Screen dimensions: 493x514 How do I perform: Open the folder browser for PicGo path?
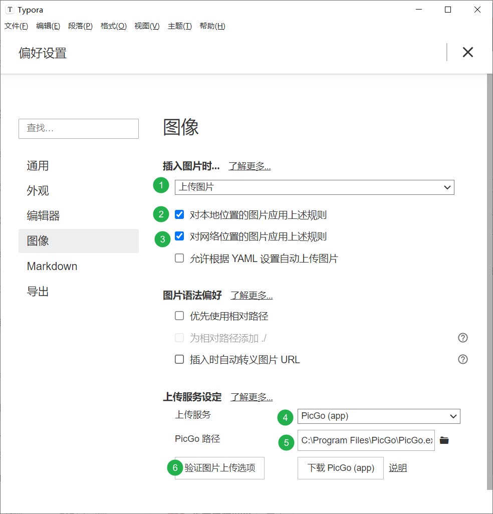(444, 440)
